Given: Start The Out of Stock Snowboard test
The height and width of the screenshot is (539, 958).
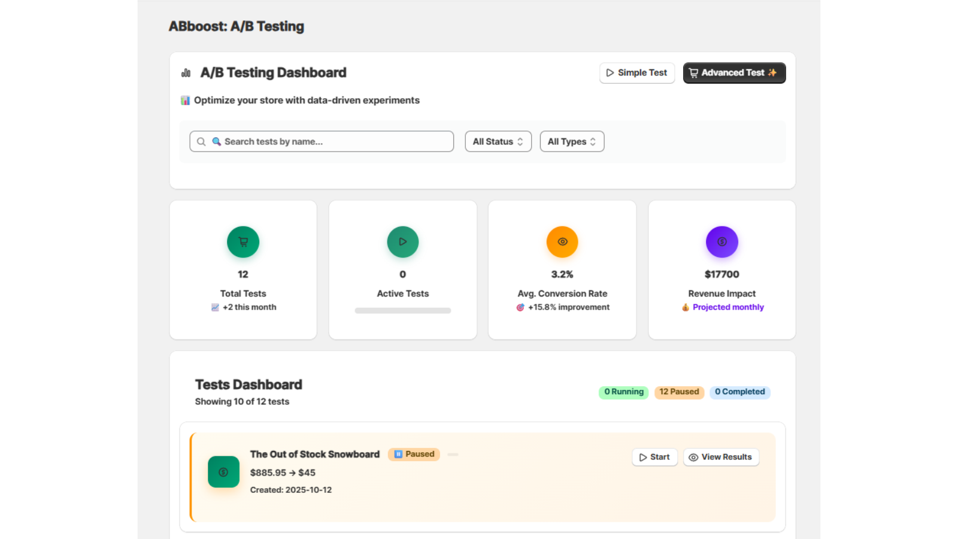Looking at the screenshot, I should click(x=654, y=457).
